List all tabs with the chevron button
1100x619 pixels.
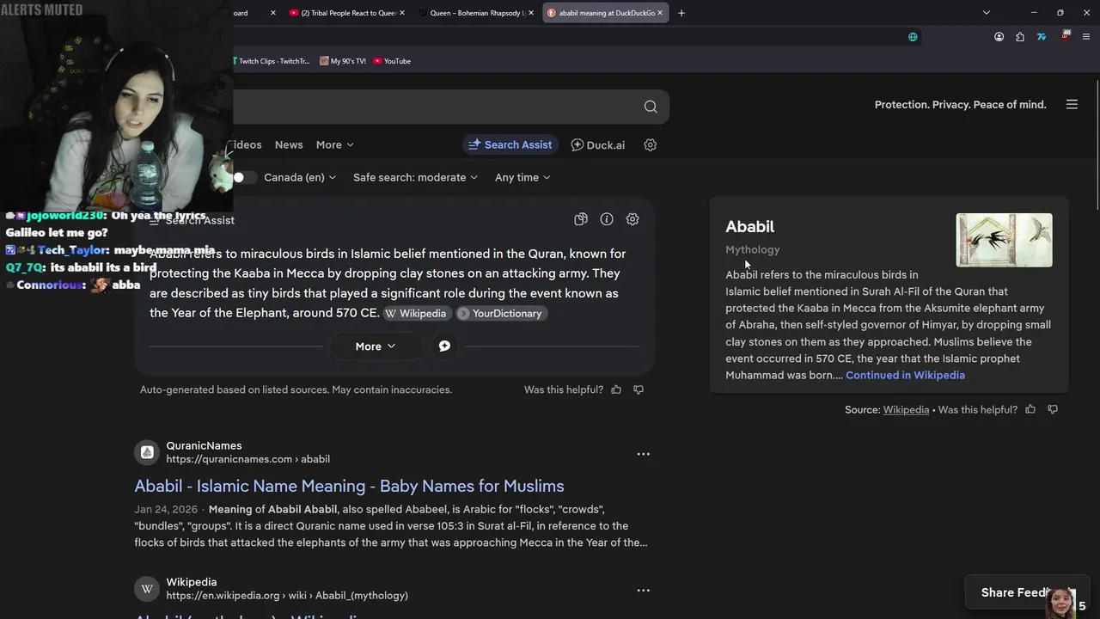pos(987,13)
